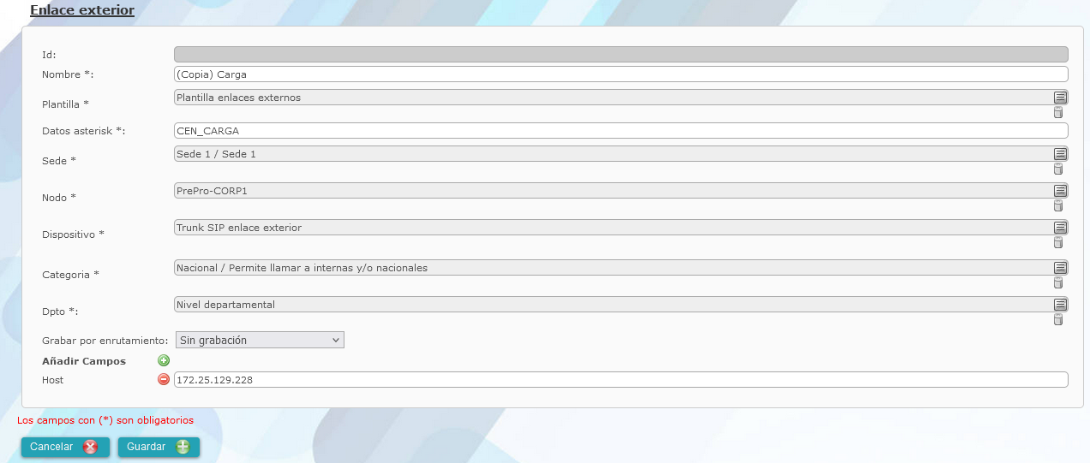Remove the Host field with red minus
1090x463 pixels.
[164, 379]
